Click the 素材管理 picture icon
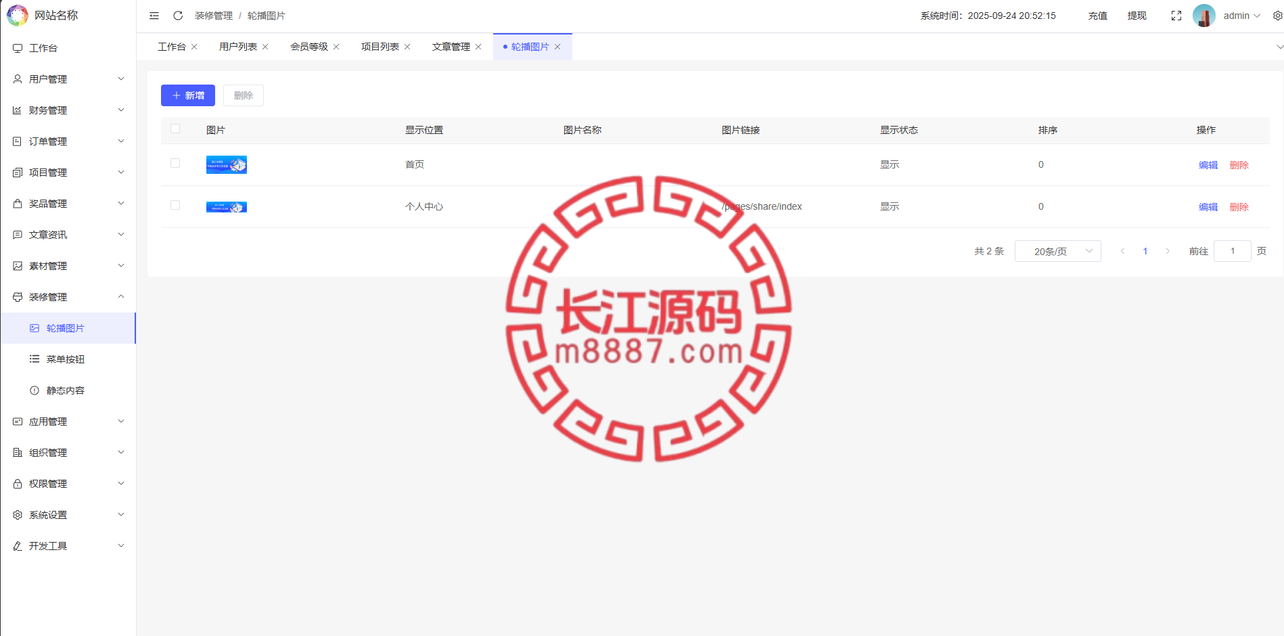1284x636 pixels. [18, 266]
